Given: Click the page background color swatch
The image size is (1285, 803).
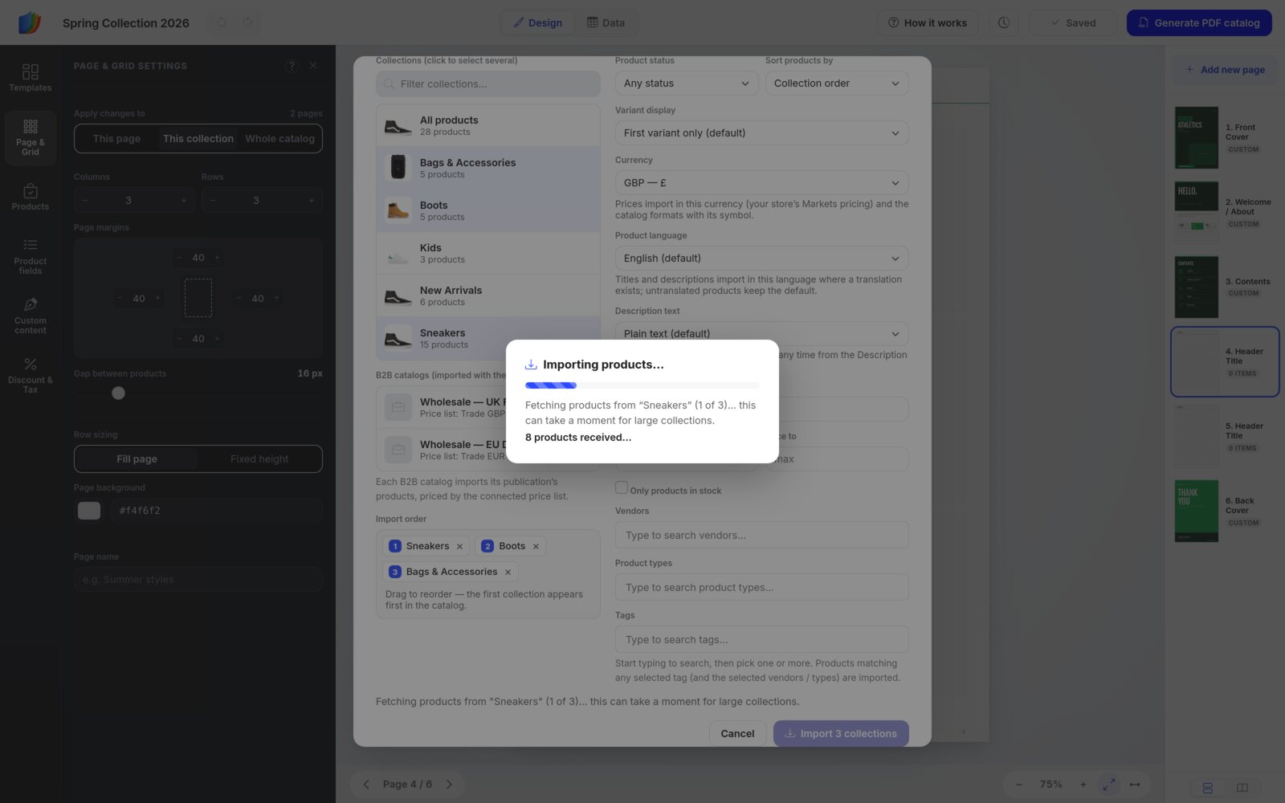Looking at the screenshot, I should pos(89,511).
